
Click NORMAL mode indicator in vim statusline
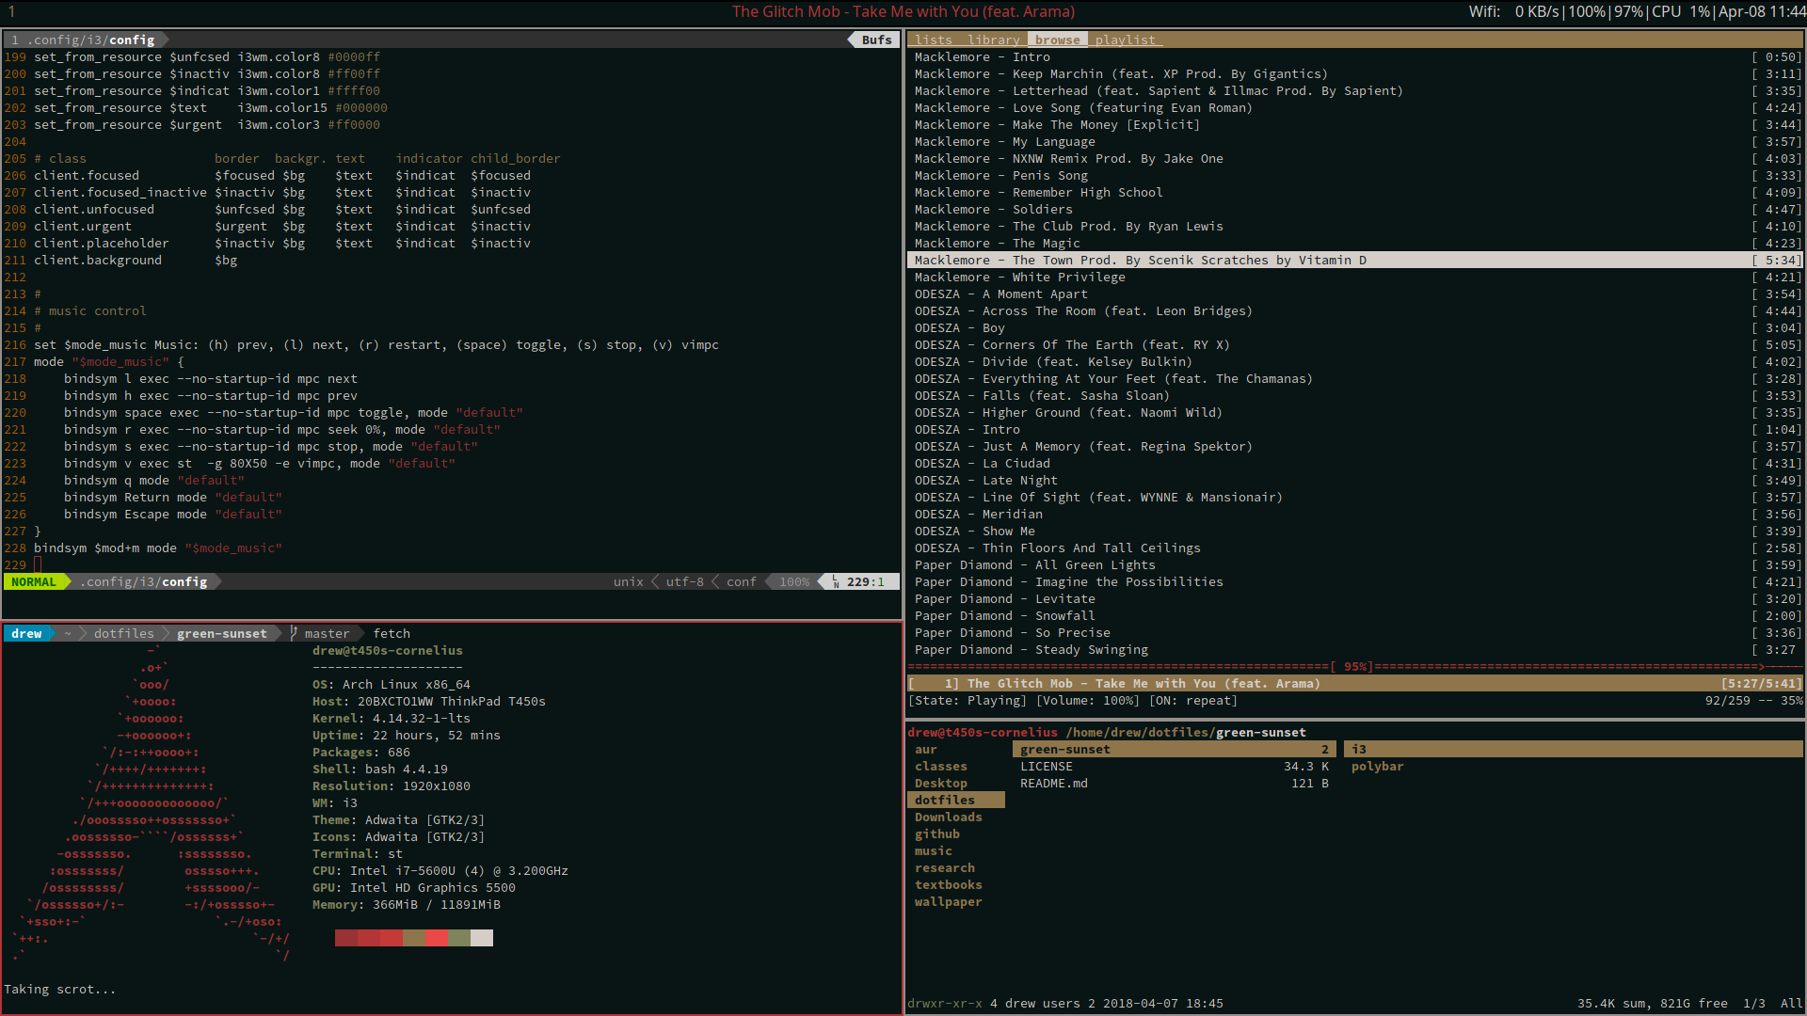pos(34,582)
